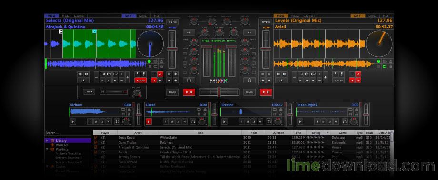Play the Scratch sampler
The image size is (438, 180).
[x=224, y=121]
